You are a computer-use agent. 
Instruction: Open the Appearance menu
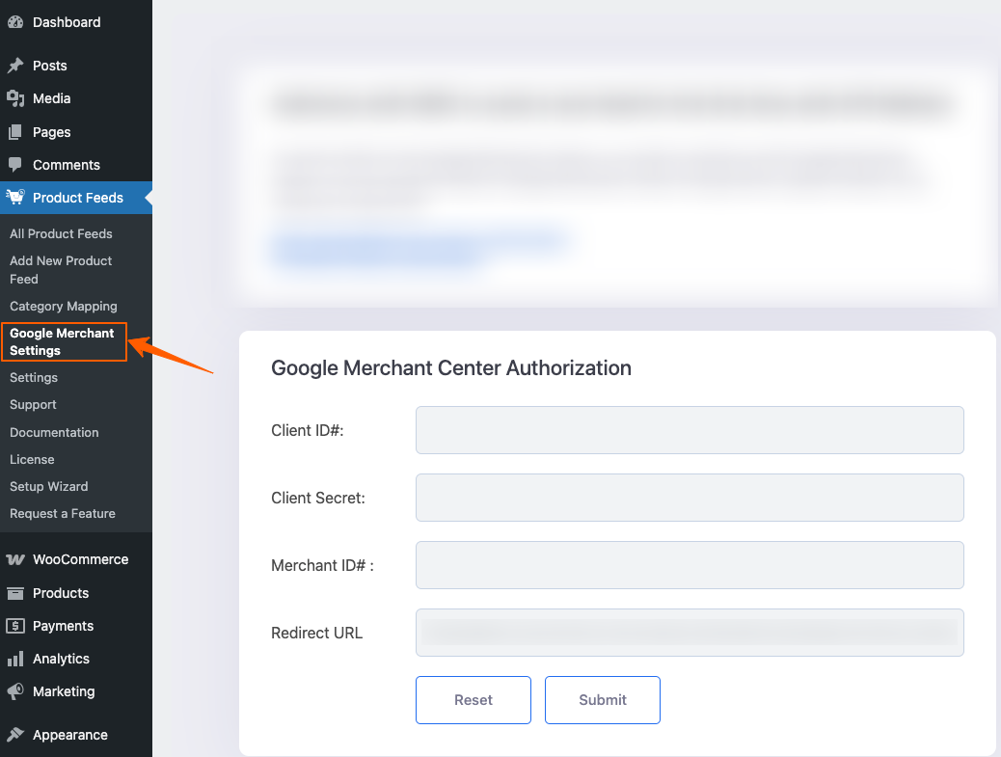tap(76, 735)
